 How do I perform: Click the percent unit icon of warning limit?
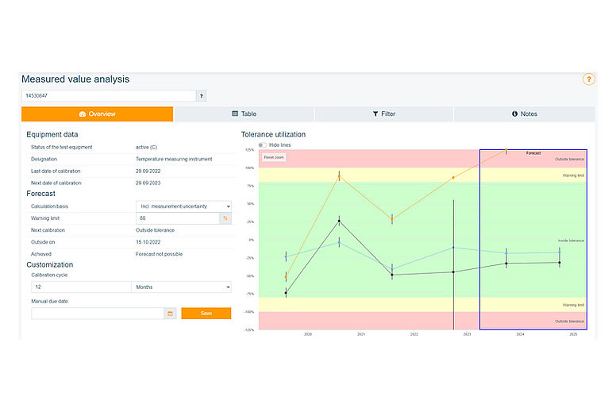tap(225, 218)
